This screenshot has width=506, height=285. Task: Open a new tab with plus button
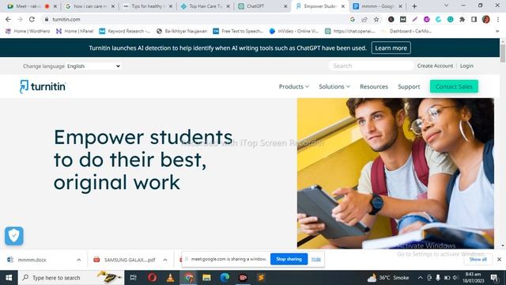pyautogui.click(x=414, y=6)
